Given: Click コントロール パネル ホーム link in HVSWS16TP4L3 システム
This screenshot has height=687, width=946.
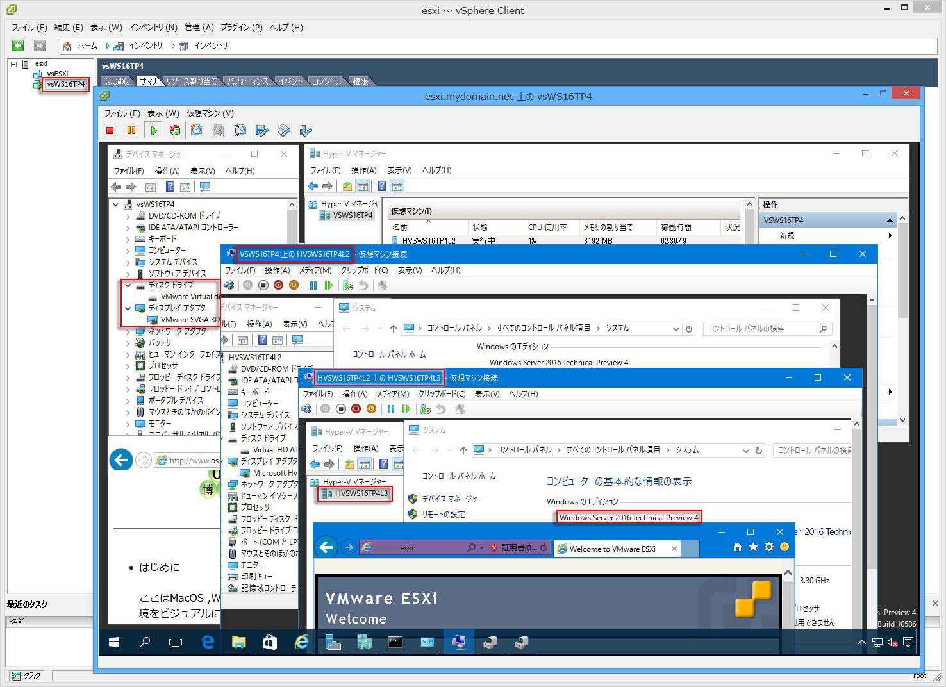Looking at the screenshot, I should [459, 476].
